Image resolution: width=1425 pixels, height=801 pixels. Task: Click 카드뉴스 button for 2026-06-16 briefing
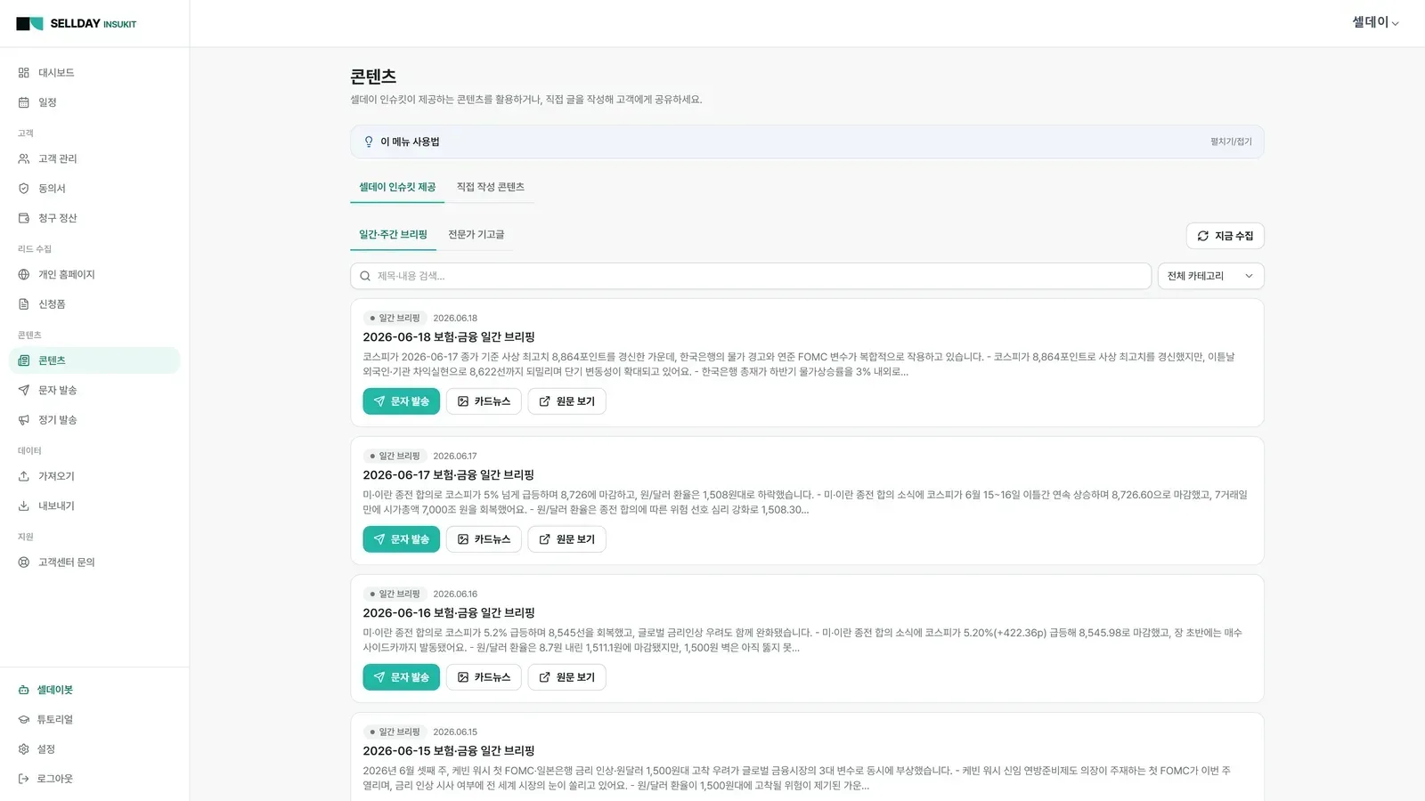(x=484, y=677)
